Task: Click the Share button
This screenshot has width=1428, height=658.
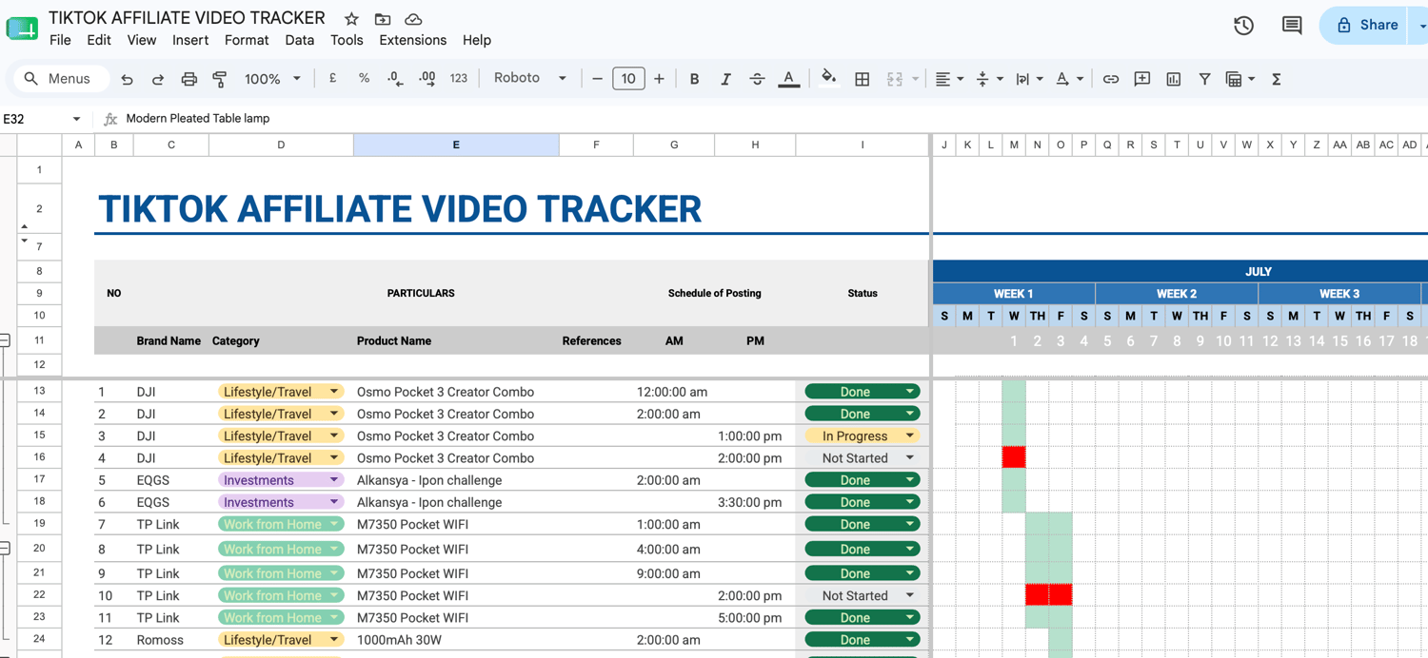Action: [x=1366, y=26]
